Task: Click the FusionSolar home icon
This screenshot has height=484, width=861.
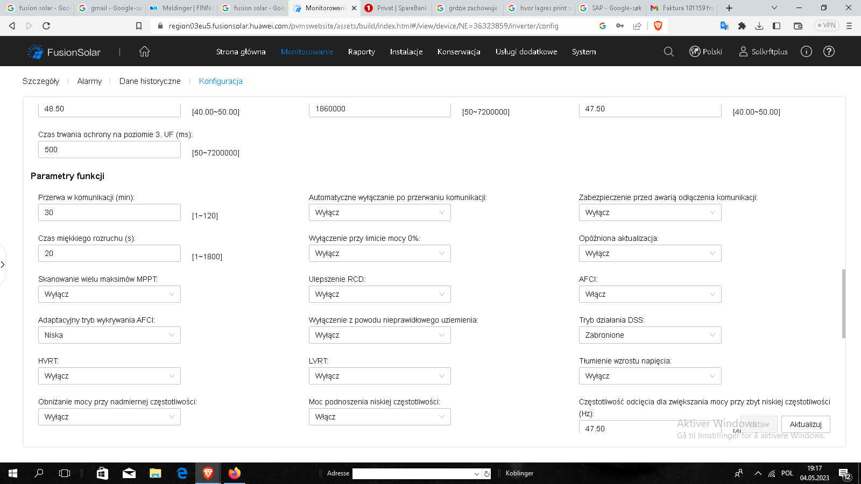Action: coord(144,51)
